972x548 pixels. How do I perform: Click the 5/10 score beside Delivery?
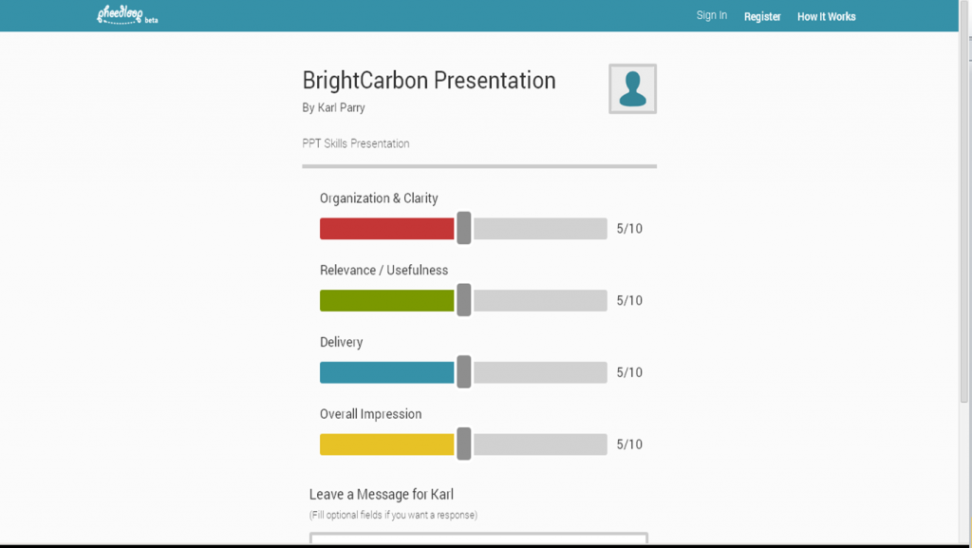point(627,371)
